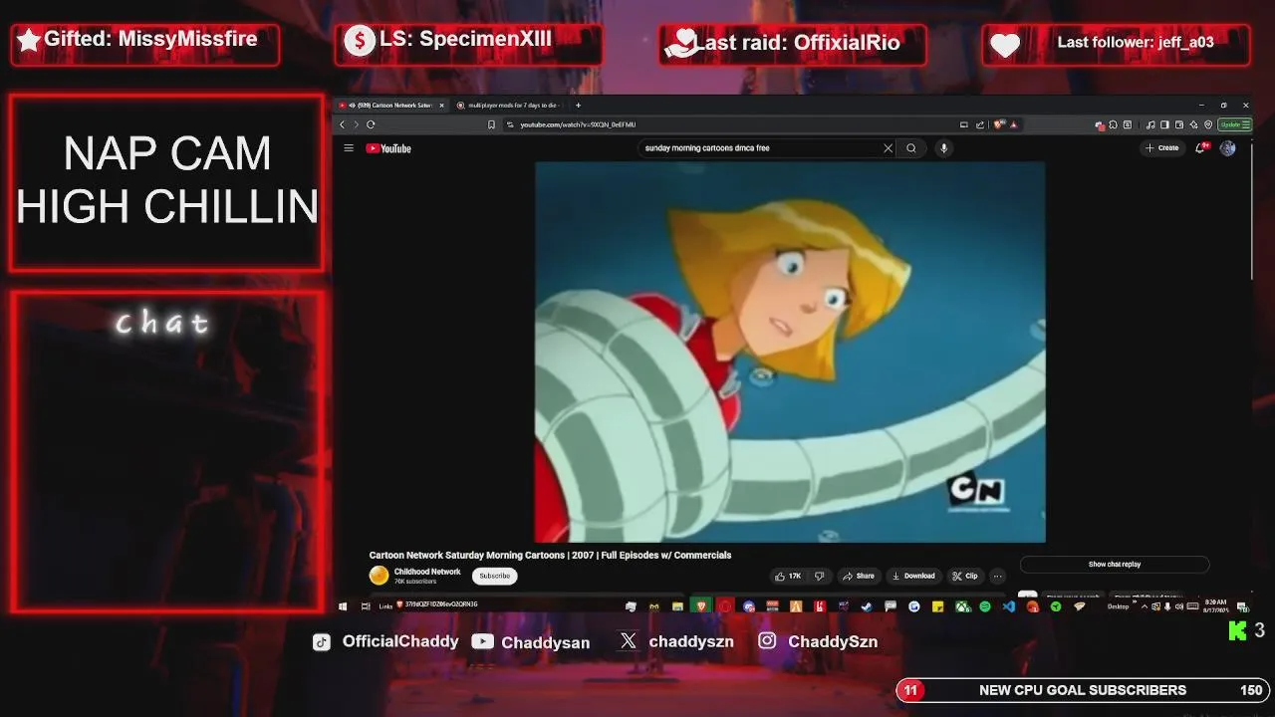Reload the page with the refresh icon
The image size is (1275, 717).
point(371,124)
